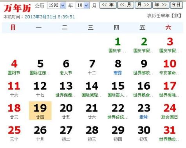Select October 16 date cell
The width and height of the screenshot is (186, 148).
[143, 89]
